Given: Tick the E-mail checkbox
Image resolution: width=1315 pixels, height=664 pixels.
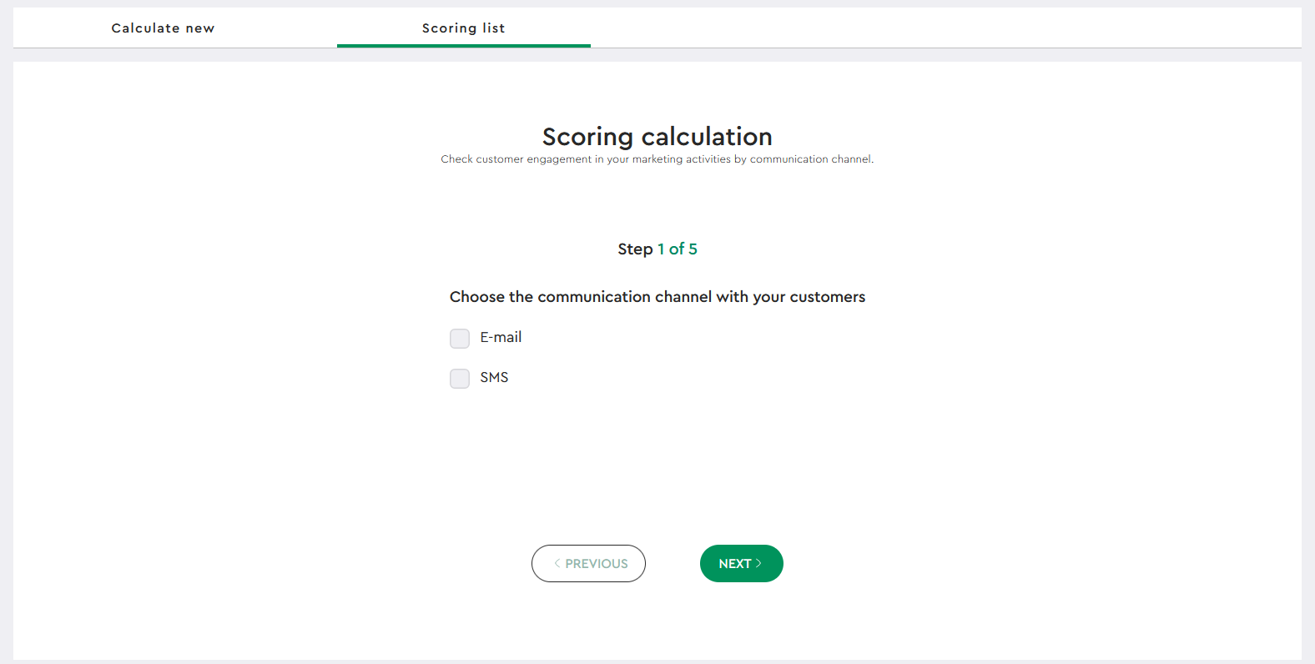Looking at the screenshot, I should 460,338.
